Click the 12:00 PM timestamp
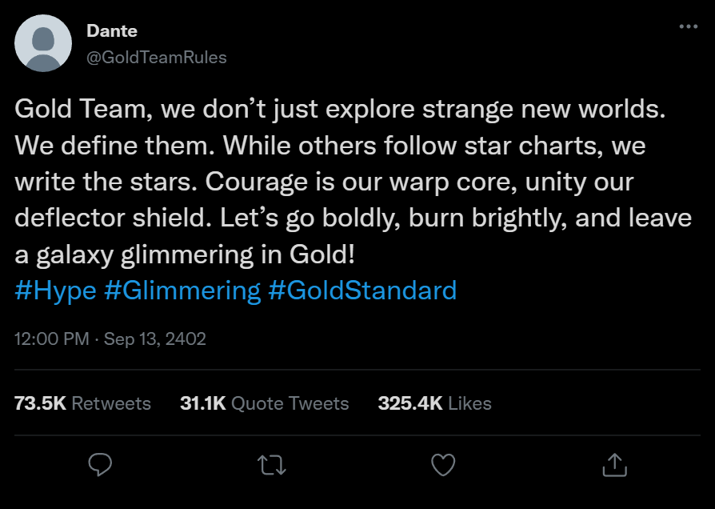Screen dimensions: 715x509 51,339
